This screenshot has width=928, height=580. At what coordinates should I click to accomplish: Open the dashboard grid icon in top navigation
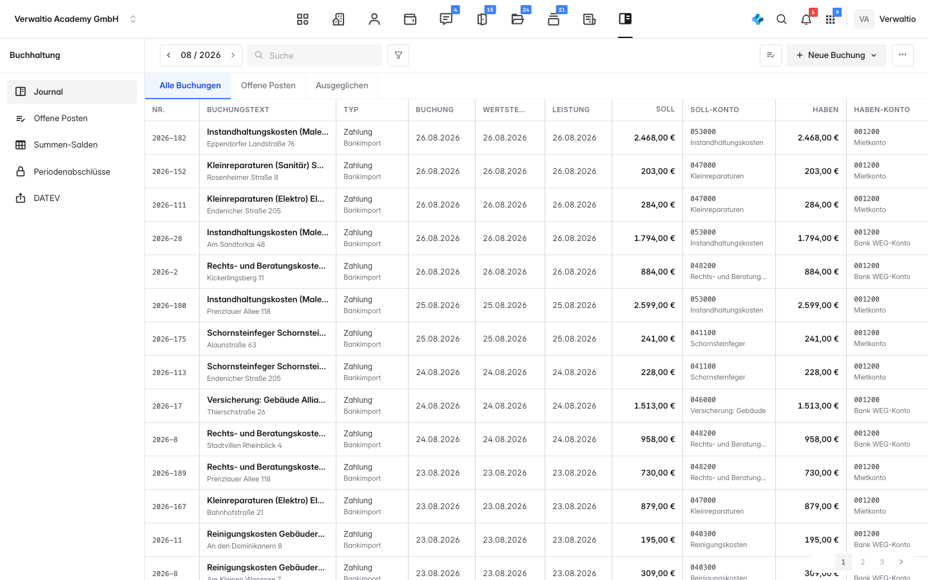pyautogui.click(x=303, y=19)
